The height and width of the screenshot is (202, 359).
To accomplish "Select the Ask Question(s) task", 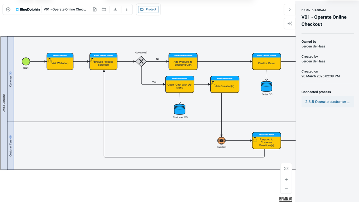I will point(225,84).
